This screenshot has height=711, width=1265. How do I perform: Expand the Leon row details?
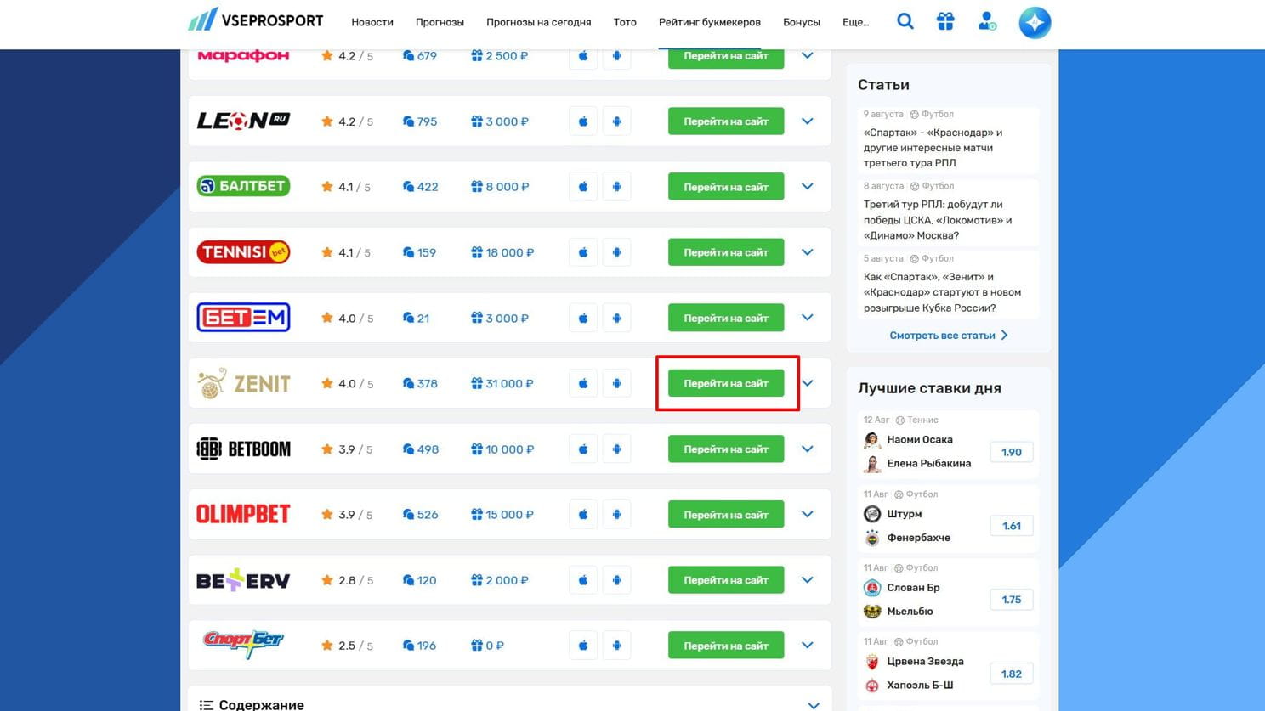point(808,121)
